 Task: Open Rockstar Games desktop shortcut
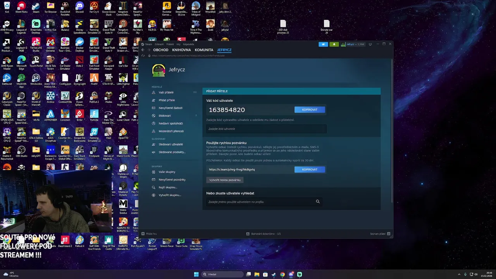pyautogui.click(x=167, y=7)
